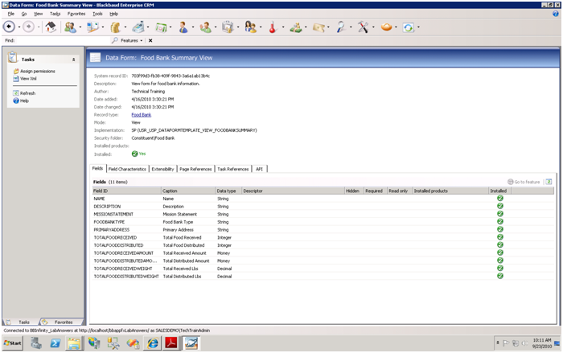
Task: Follow the Food Bank record type link
Action: coord(141,115)
